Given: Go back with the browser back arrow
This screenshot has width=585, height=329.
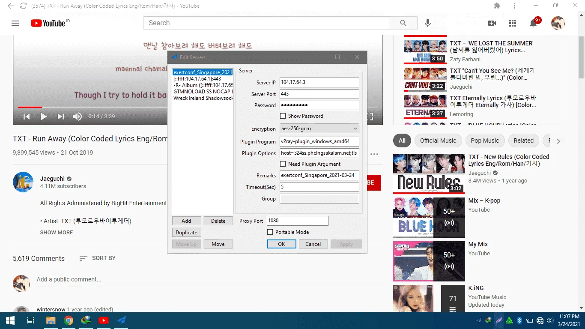Looking at the screenshot, I should click(11, 6).
